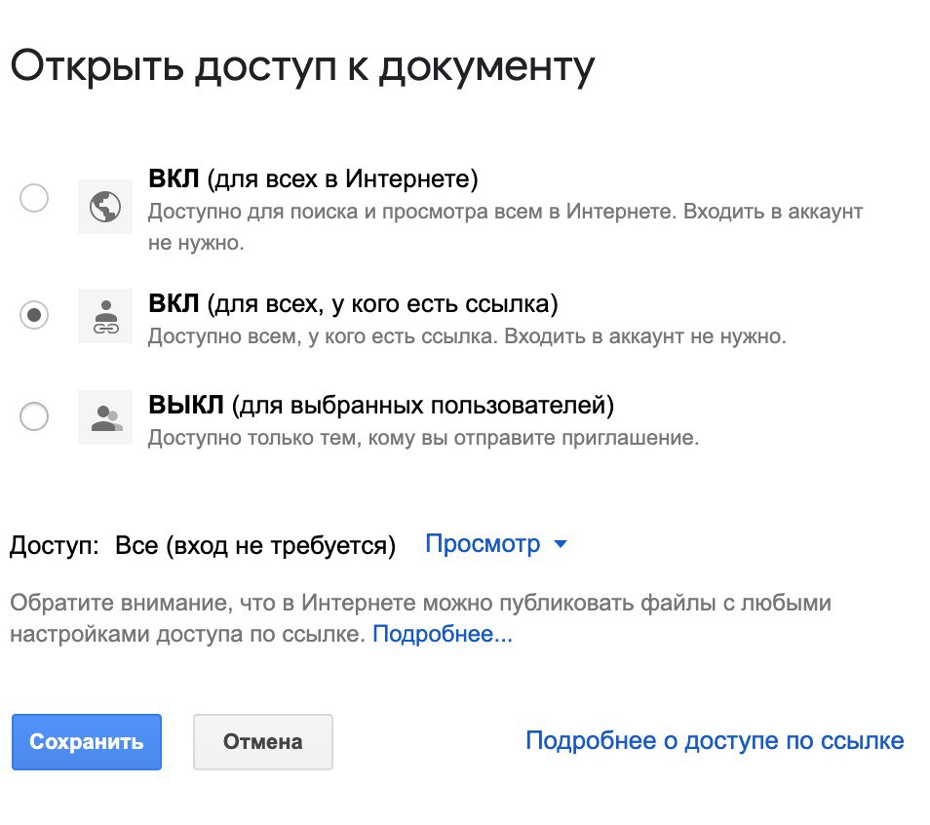Click the label ВКЛ (для всех в Интернете)
The width and height of the screenshot is (930, 825).
[312, 179]
